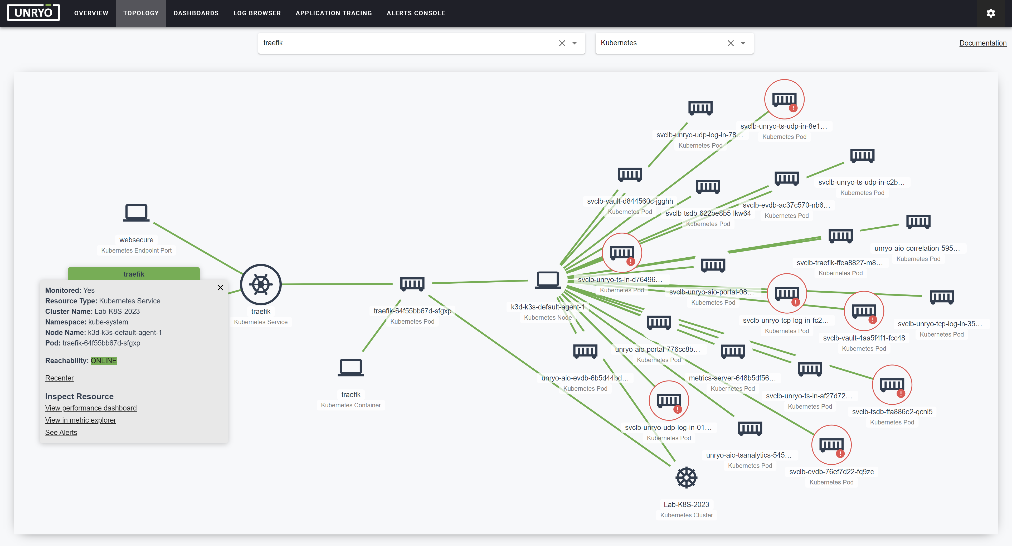Screen dimensions: 1012x546
Task: Click the 'Lab-K8S-2023' cluster name value
Action: click(x=117, y=312)
